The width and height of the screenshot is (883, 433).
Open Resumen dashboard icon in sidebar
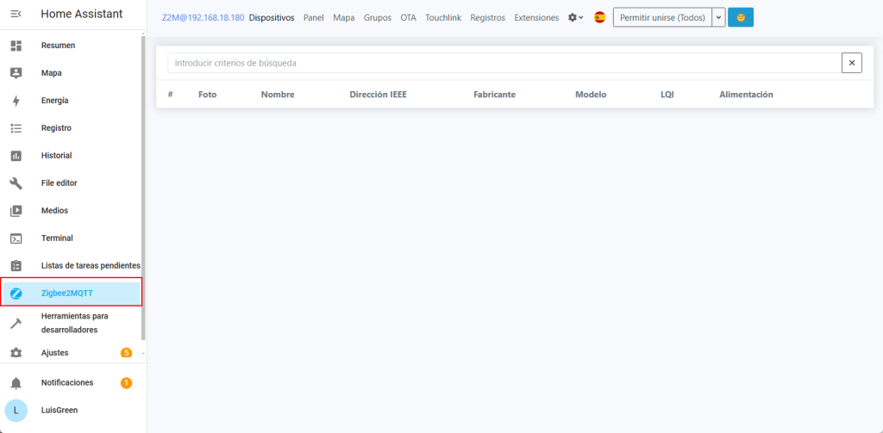16,46
